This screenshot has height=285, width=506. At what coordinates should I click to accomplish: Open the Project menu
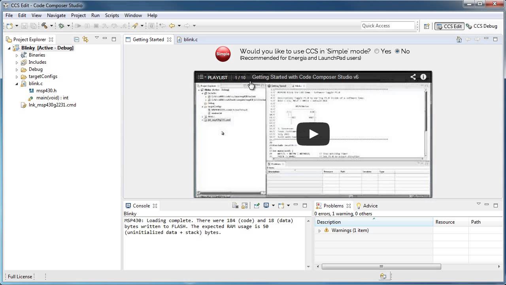point(78,15)
